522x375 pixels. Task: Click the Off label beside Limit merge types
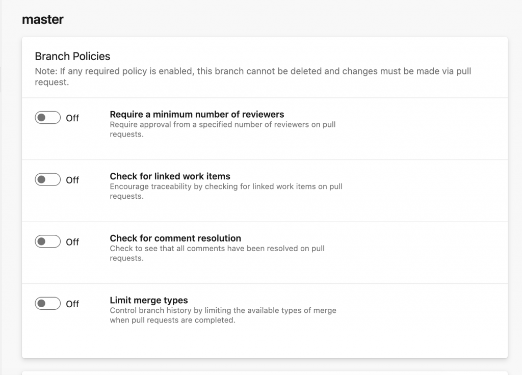(72, 304)
